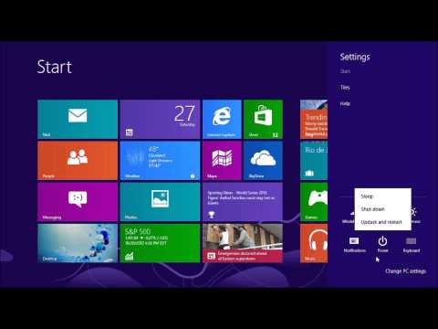Select Update and restart option
This screenshot has height=329, width=438.
click(382, 222)
